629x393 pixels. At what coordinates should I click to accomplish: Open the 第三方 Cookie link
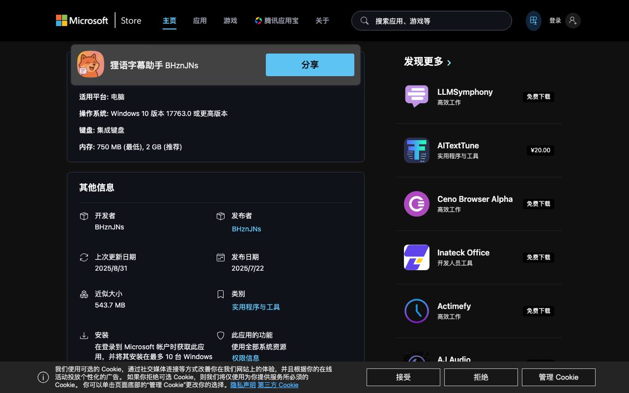pos(278,385)
